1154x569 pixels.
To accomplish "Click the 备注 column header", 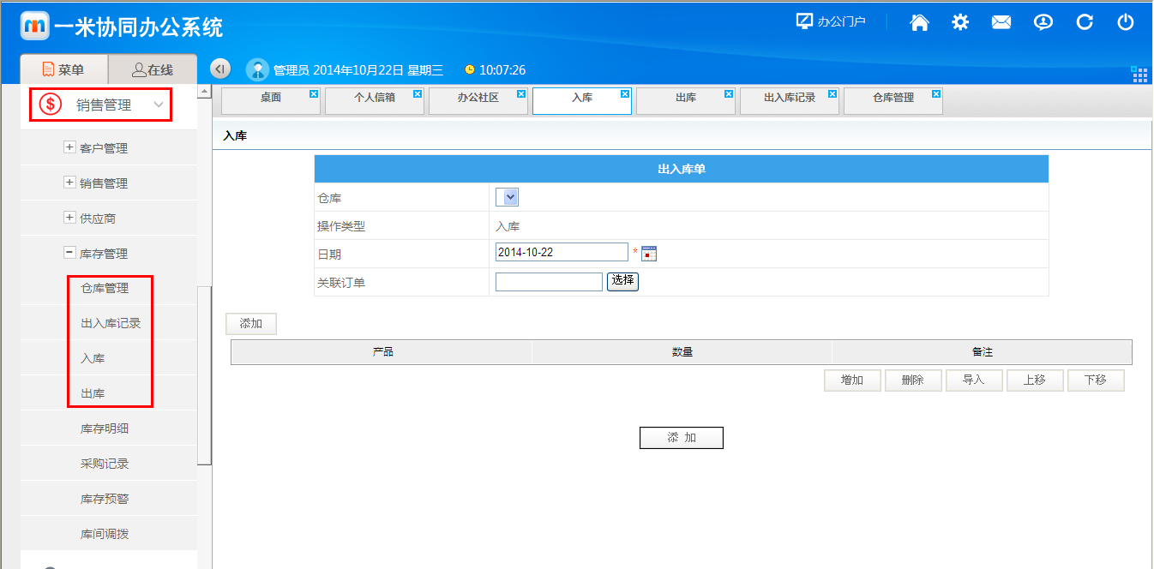I will click(983, 352).
